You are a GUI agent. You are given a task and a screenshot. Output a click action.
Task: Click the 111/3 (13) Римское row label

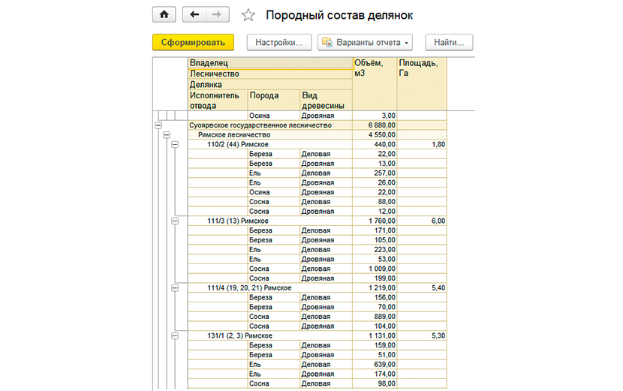238,221
